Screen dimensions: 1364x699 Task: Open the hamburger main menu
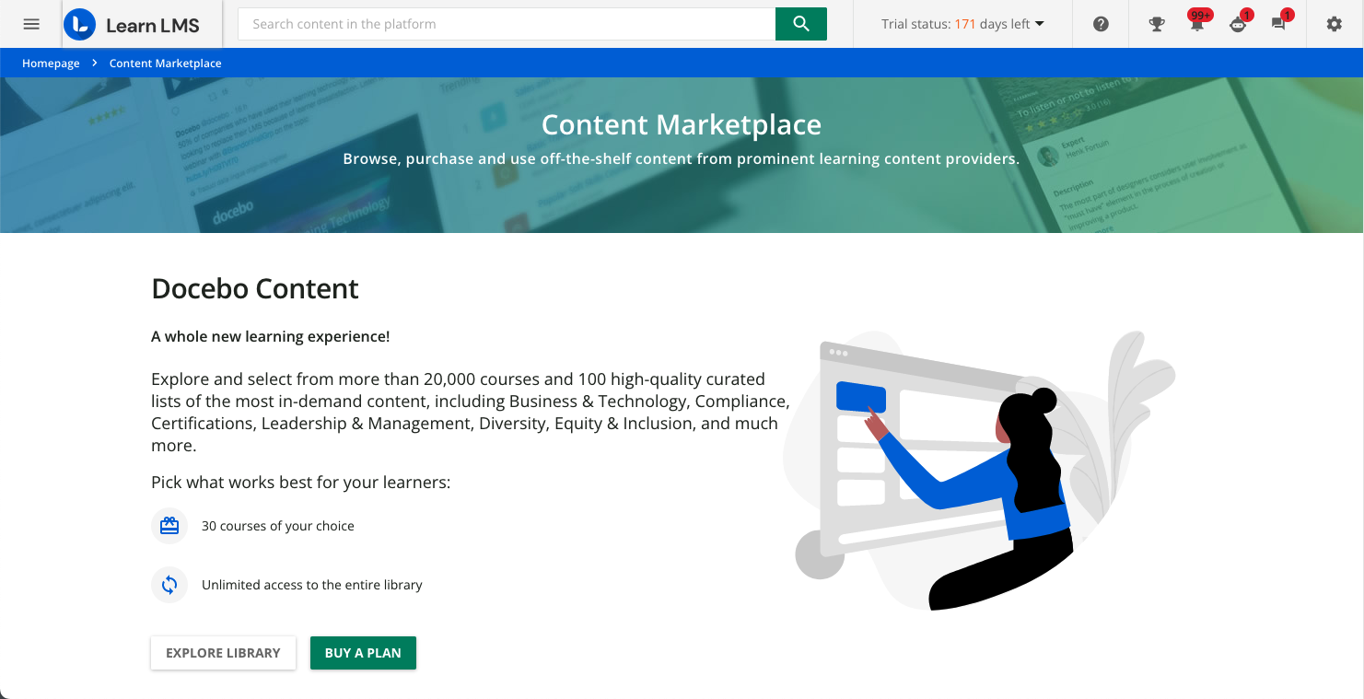[31, 24]
